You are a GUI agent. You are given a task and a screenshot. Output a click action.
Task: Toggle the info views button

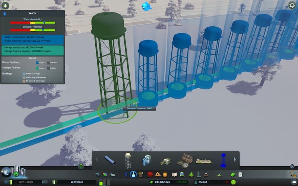pyautogui.click(x=5, y=5)
